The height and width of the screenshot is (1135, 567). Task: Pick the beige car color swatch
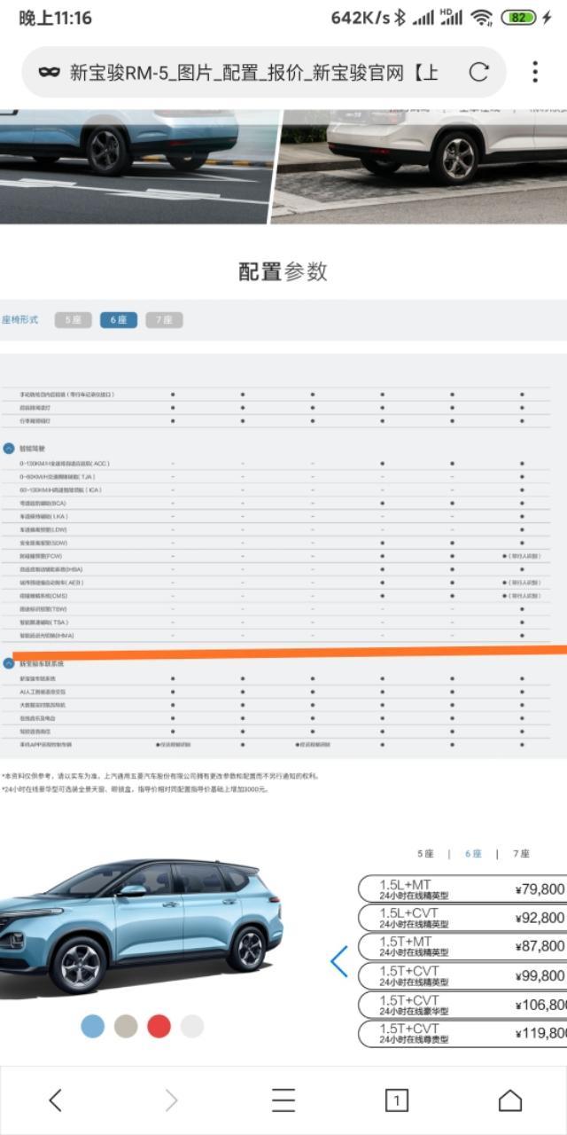126,1026
